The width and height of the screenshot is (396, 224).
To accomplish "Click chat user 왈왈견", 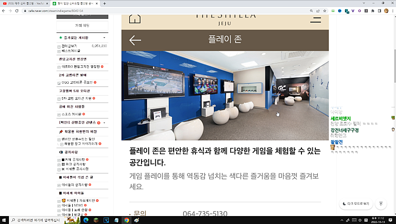I will coord(337,142).
